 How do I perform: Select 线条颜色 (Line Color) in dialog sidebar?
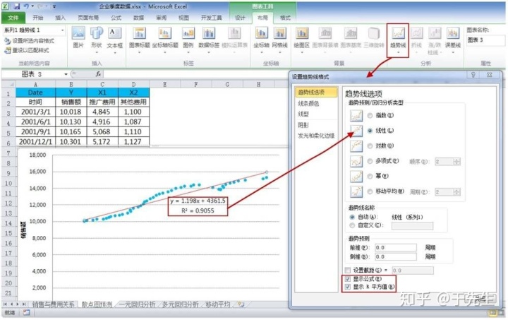tap(308, 103)
